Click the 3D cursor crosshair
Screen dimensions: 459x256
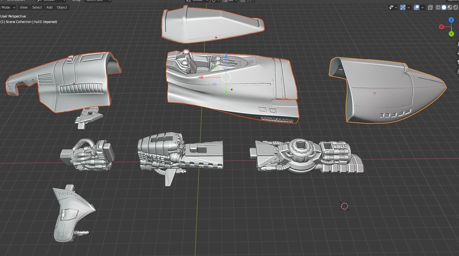[x=345, y=206]
